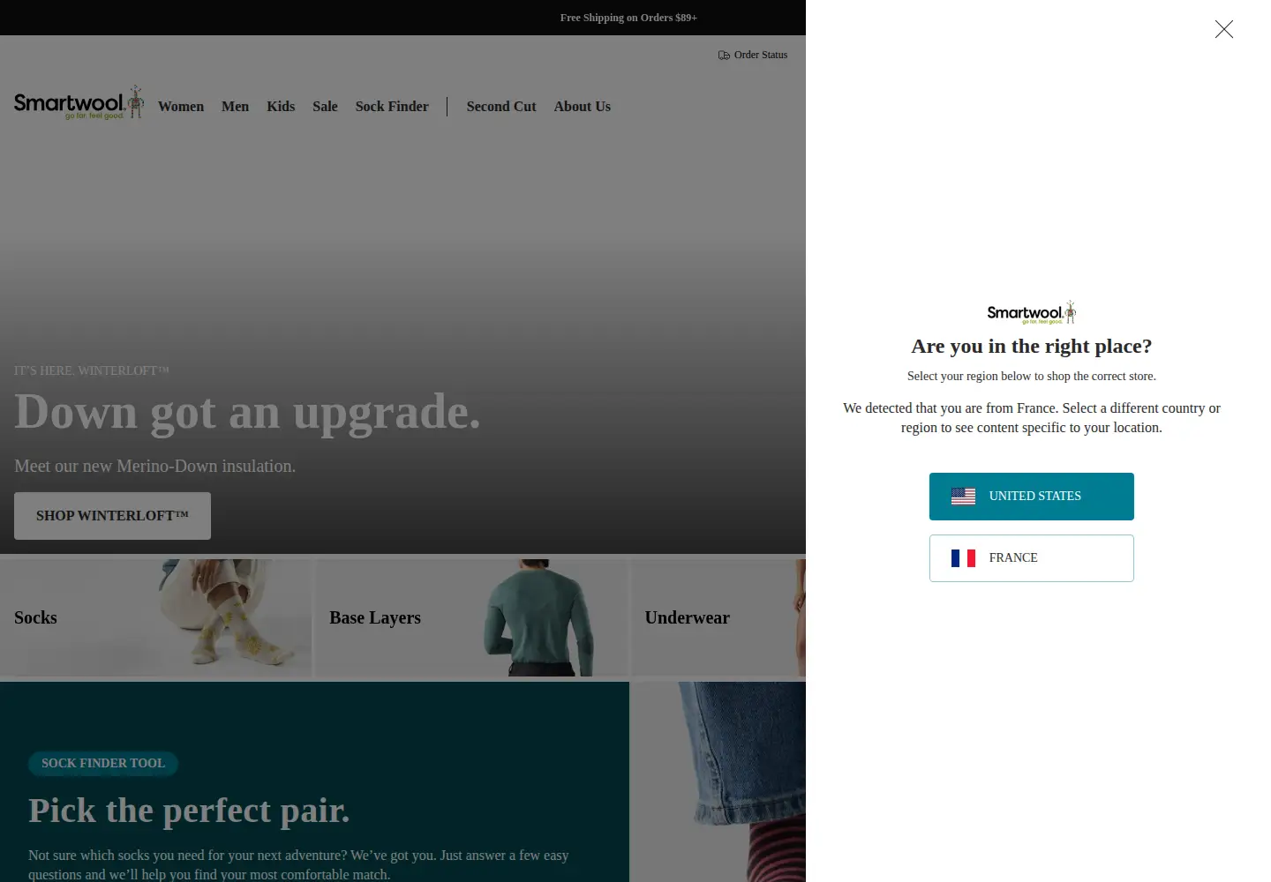Check Order Status link
The height and width of the screenshot is (882, 1271).
pyautogui.click(x=753, y=55)
